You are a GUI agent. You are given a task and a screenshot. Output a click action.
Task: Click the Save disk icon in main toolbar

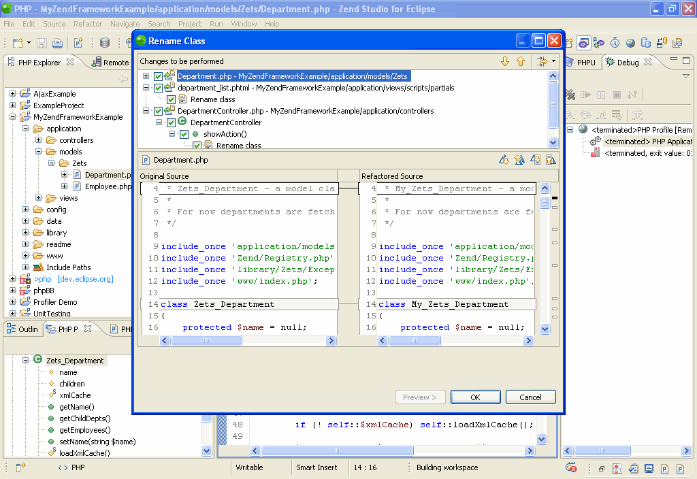tap(42, 43)
